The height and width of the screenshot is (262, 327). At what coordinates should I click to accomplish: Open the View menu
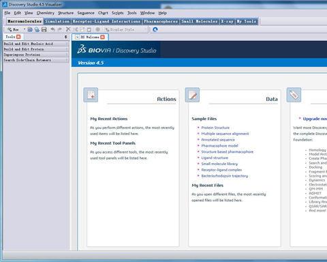click(29, 13)
